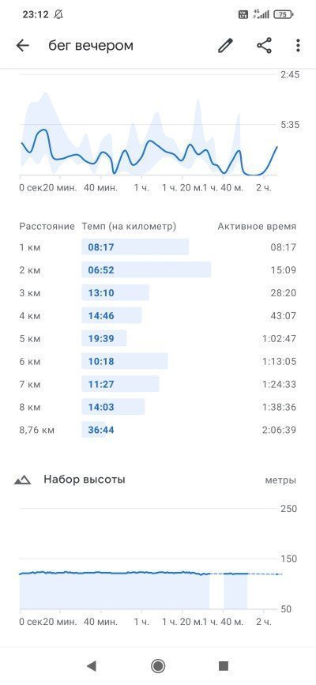Tap the Активное время column header
Screen dimensions: 316x685
(257, 226)
